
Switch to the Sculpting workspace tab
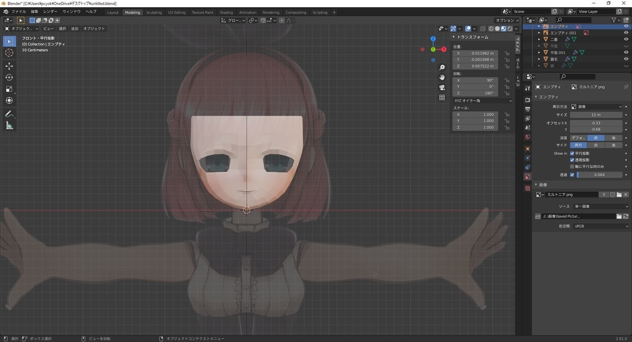pyautogui.click(x=154, y=12)
